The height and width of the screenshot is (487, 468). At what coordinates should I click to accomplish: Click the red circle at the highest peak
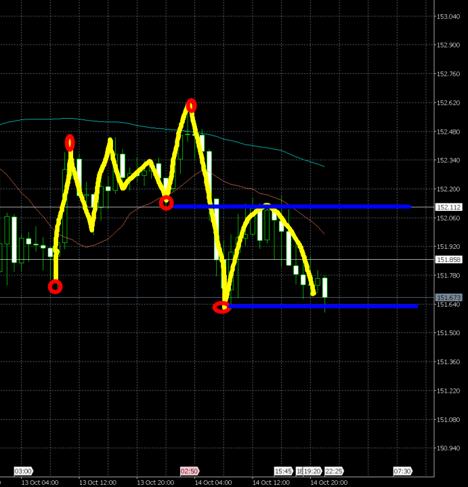(x=192, y=105)
